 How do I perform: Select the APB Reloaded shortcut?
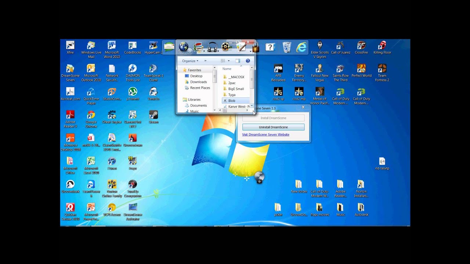[x=278, y=73]
